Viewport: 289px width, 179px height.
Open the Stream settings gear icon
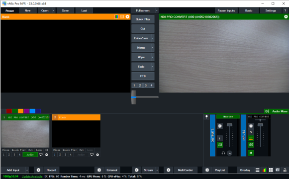point(137,170)
